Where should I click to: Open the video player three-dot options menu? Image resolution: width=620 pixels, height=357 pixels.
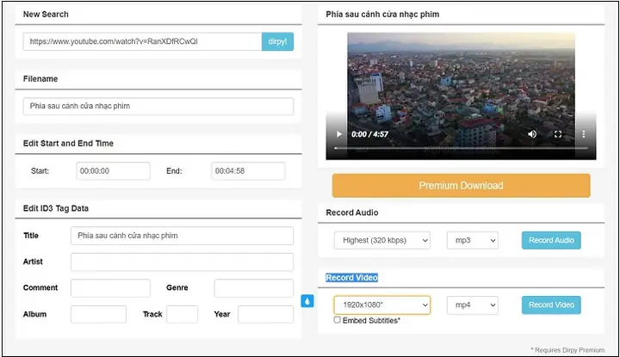(x=583, y=134)
